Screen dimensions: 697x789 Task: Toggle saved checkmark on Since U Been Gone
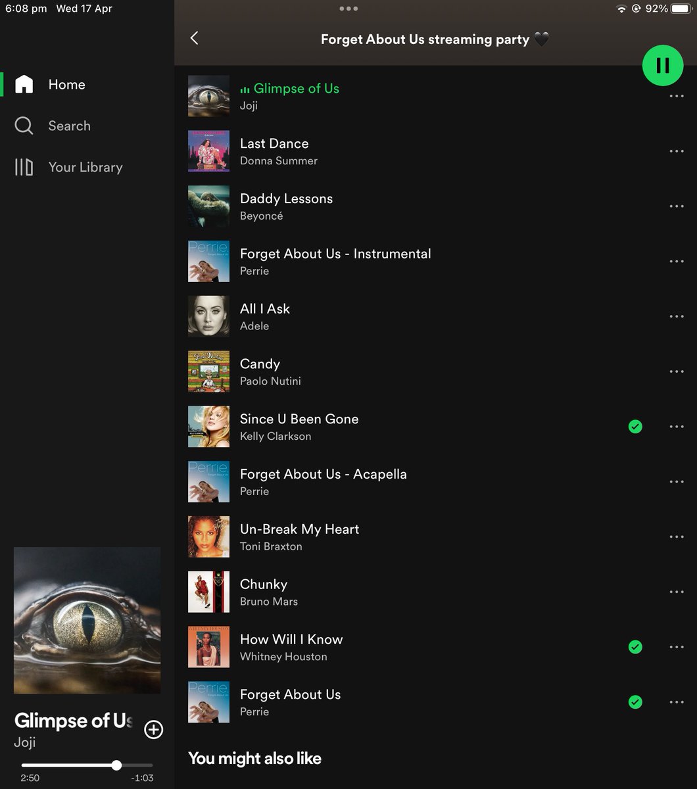(635, 427)
